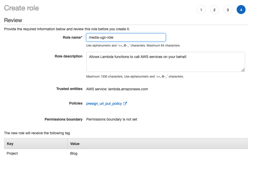Go to step 1 of the wizard
Screen dimensions: 259x177
click(x=201, y=10)
